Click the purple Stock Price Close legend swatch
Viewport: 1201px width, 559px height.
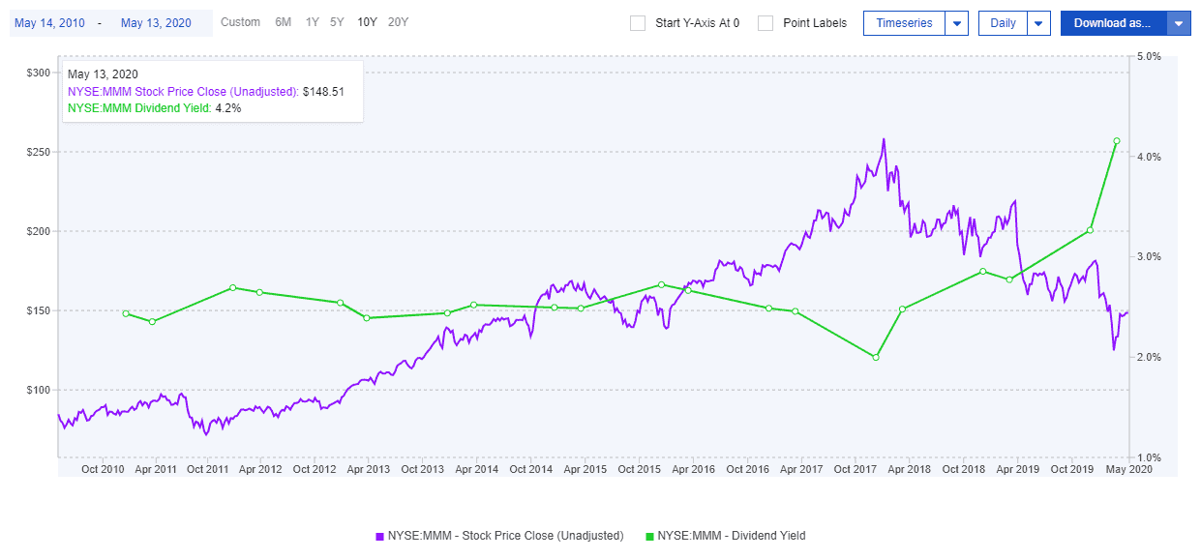[380, 536]
